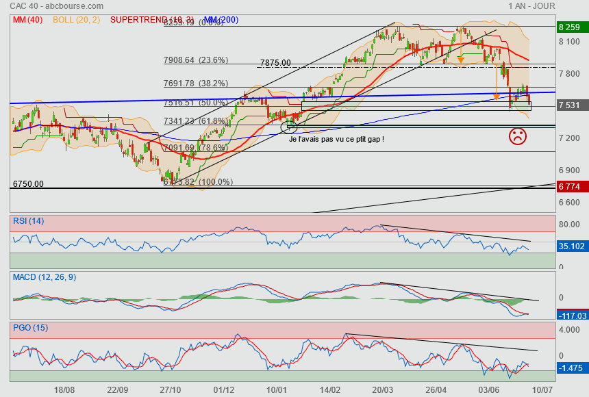Click the 7908.64 (23.6%) Fibonacci label

click(196, 60)
